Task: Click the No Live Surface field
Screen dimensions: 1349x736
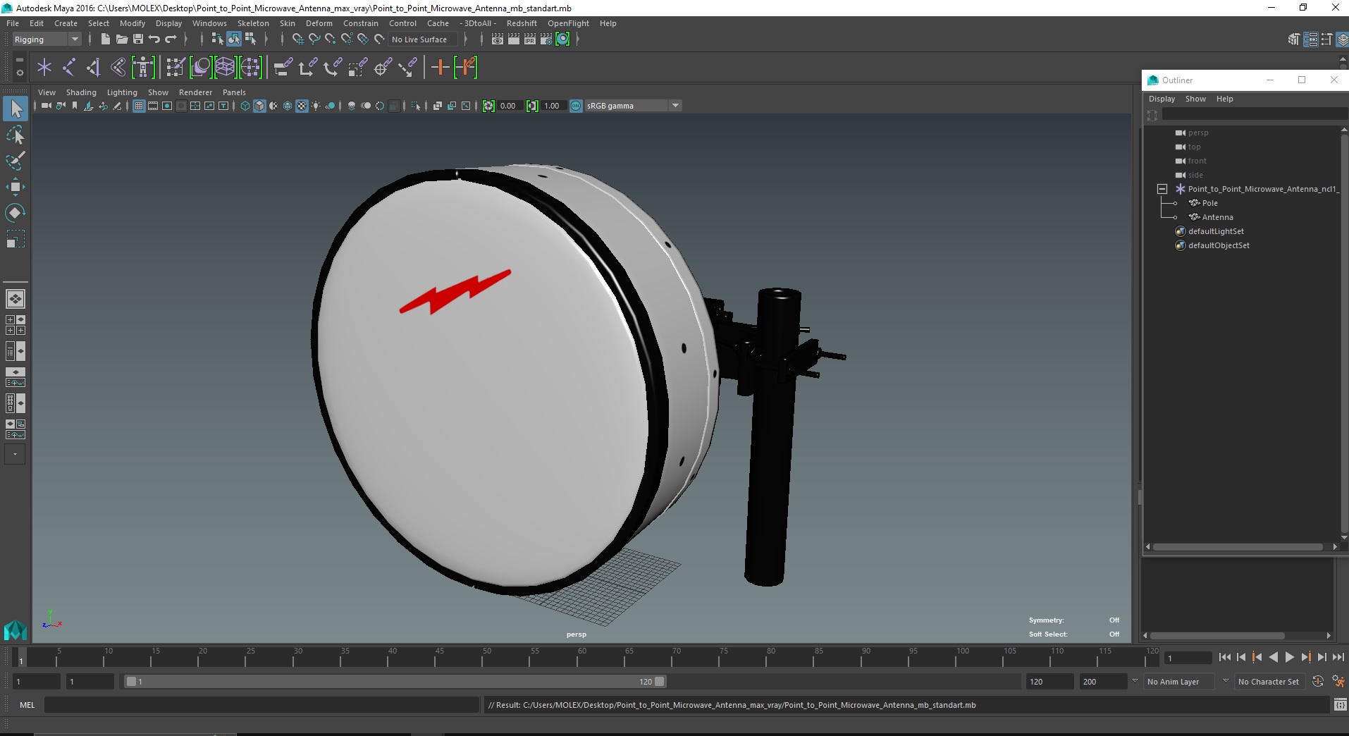Action: (x=424, y=39)
